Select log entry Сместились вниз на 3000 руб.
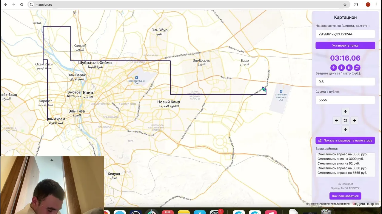382x214 pixels. (x=341, y=159)
